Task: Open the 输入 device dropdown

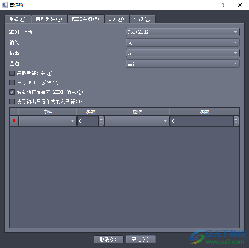Action: [183, 42]
